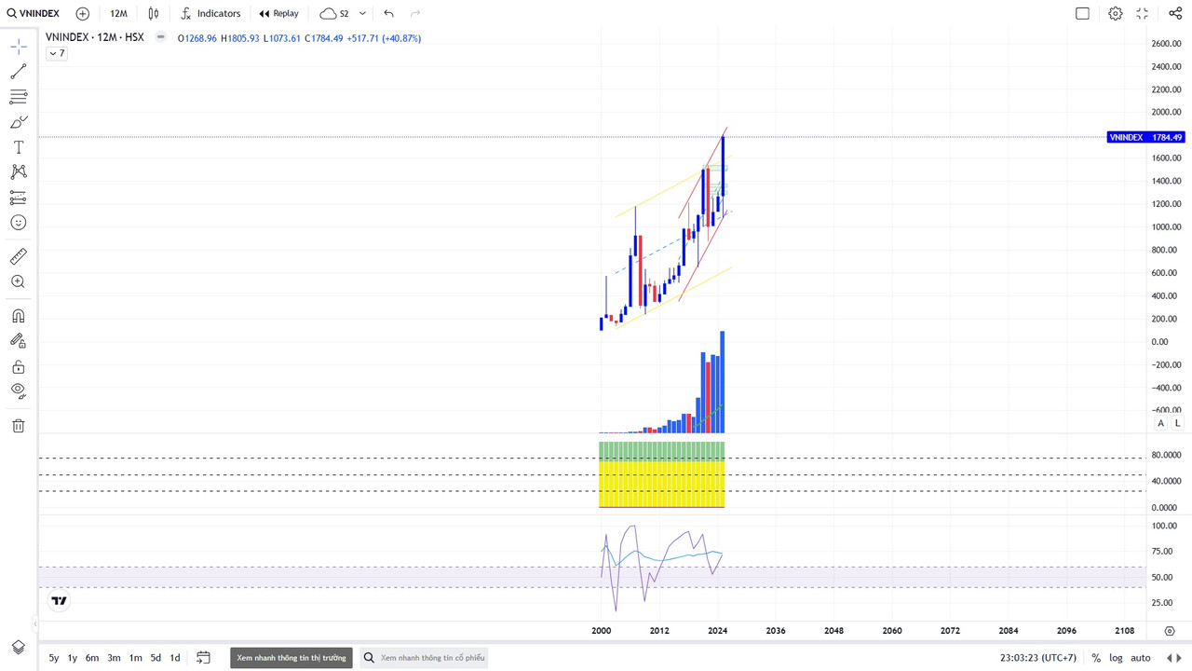Screen dimensions: 1192x671
Task: Open the pattern drawing tools
Action: click(18, 172)
